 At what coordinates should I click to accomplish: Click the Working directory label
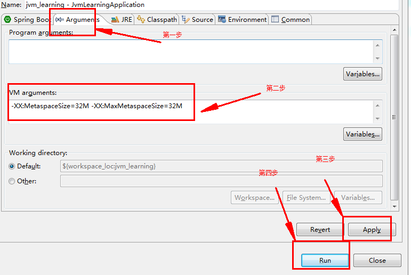[38, 153]
